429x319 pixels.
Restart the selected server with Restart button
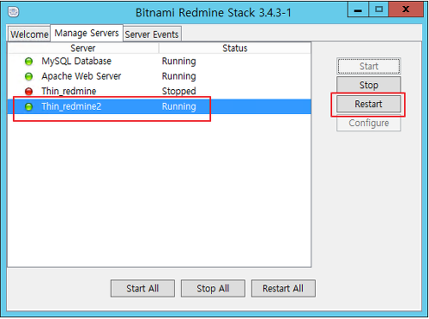pos(369,104)
